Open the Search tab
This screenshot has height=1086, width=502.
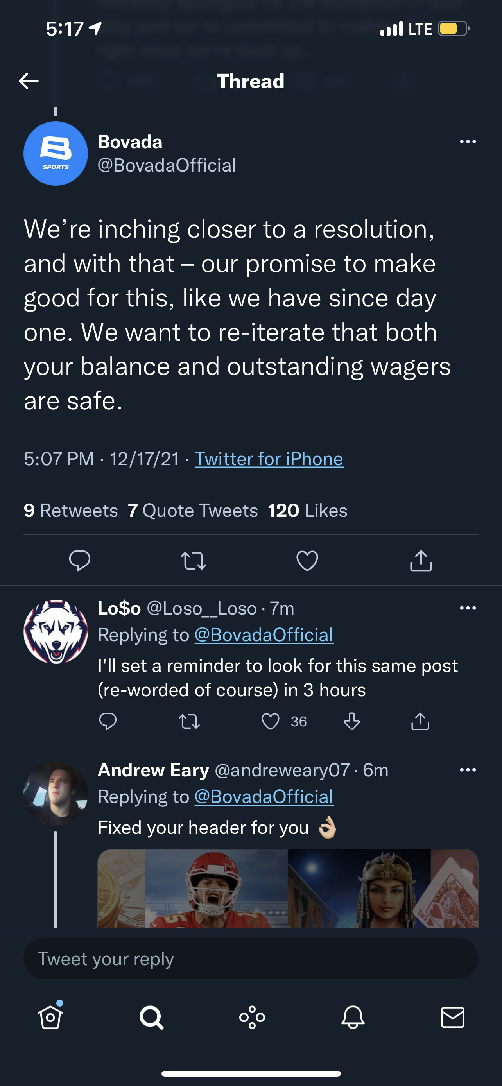pos(151,1017)
